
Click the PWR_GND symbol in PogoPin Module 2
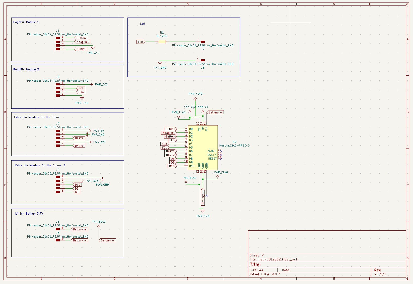point(82,98)
